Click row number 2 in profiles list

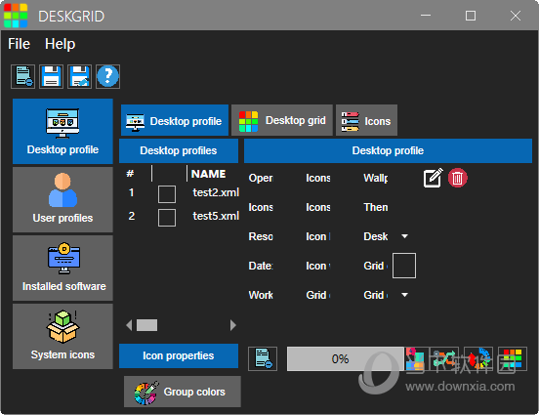(x=131, y=216)
